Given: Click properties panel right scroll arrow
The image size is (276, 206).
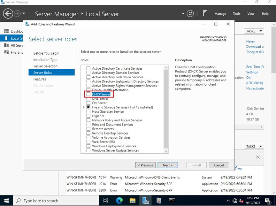Looking at the screenshot, I should 262,127.
